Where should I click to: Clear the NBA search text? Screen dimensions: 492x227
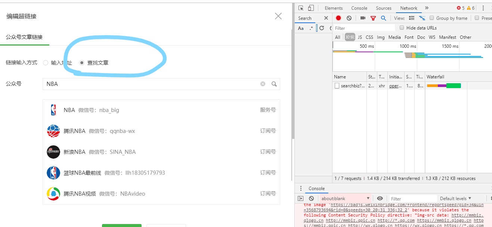(263, 84)
